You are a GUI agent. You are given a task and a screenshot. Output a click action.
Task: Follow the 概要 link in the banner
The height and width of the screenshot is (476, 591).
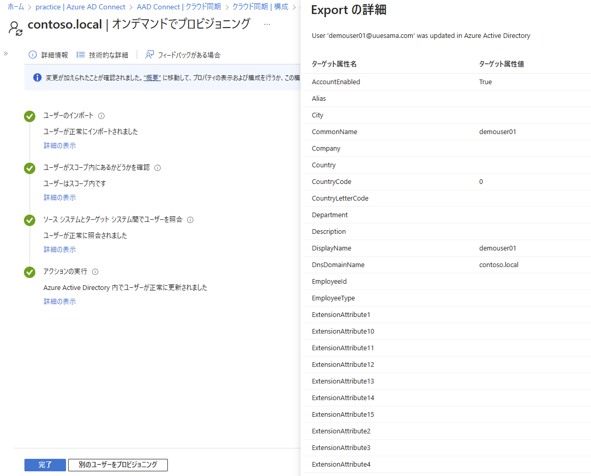[152, 78]
